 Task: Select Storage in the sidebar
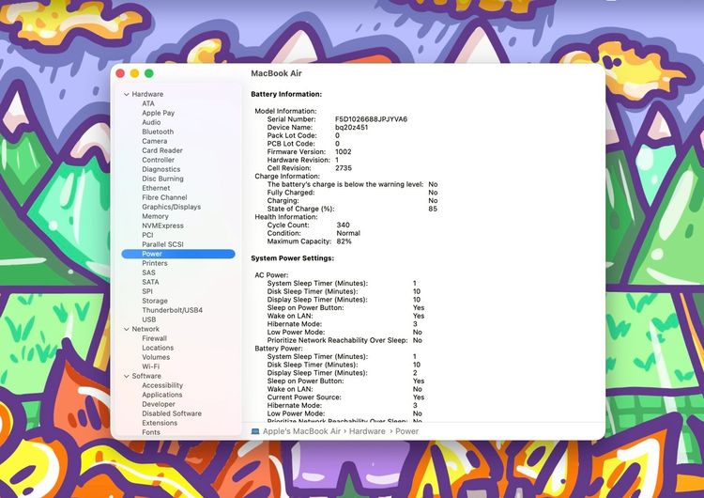tap(155, 301)
